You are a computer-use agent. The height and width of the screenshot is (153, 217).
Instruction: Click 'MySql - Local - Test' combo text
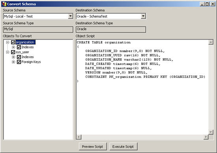coord(18,16)
